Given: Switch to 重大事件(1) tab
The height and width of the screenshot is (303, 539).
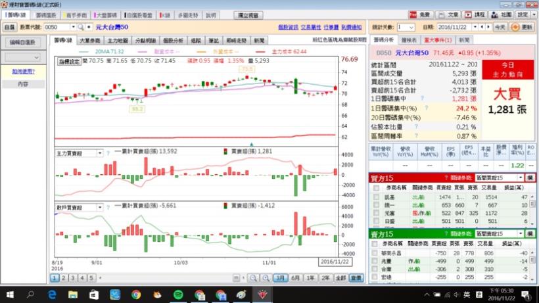Looking at the screenshot, I should 438,40.
